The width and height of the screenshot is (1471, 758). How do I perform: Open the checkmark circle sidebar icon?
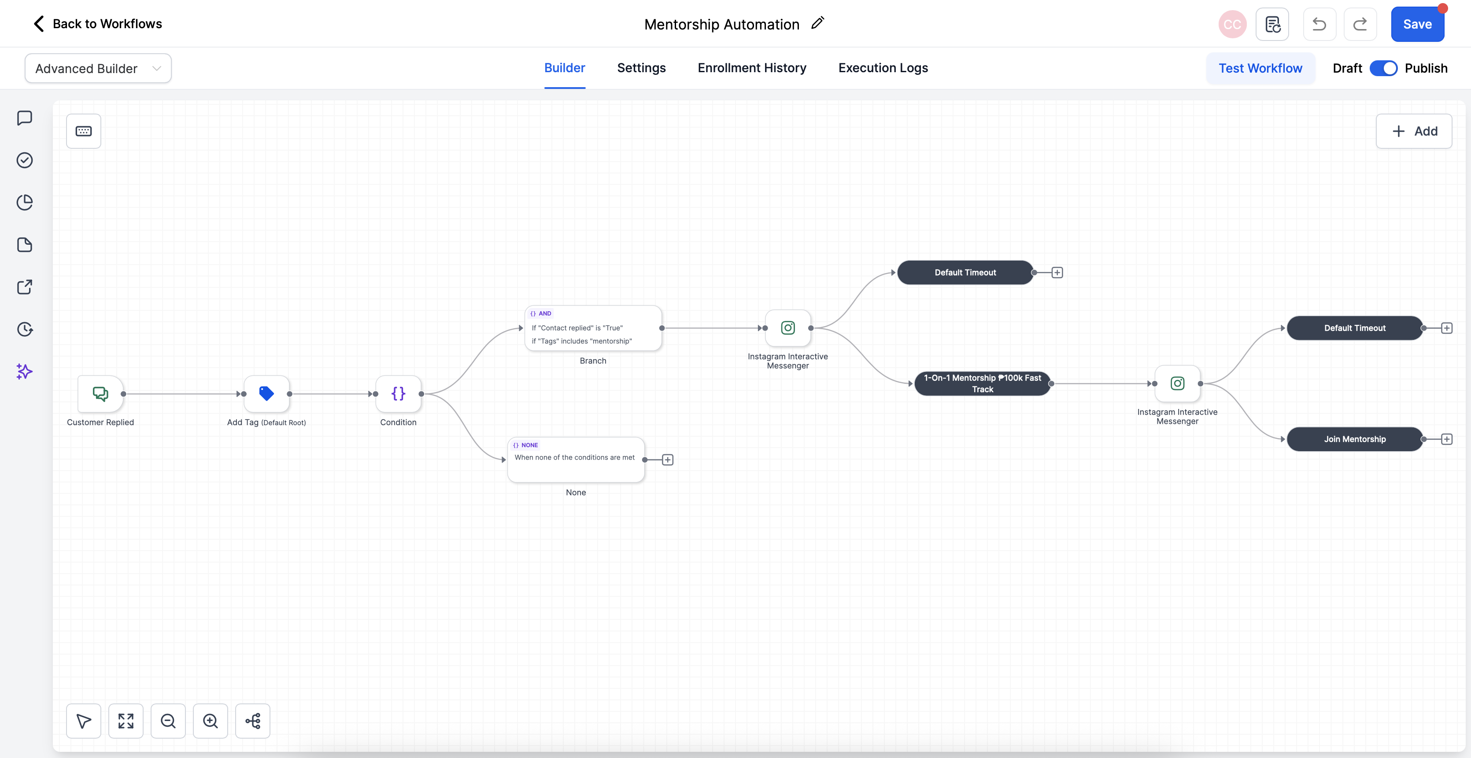pos(25,160)
